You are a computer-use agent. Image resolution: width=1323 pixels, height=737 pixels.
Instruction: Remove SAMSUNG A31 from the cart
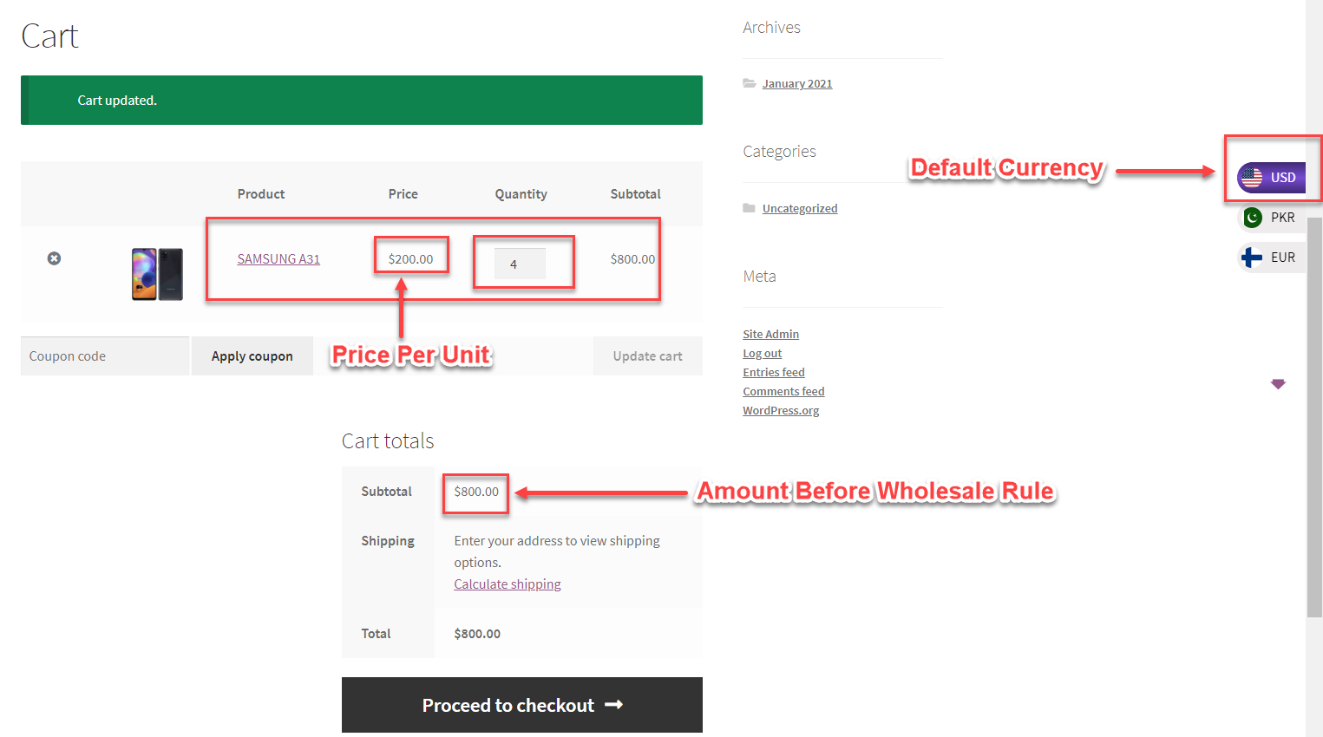(x=54, y=258)
